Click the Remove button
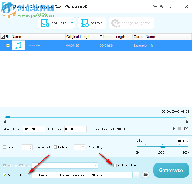 (92, 23)
